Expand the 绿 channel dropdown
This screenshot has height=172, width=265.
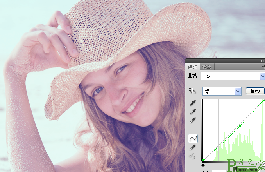pos(222,91)
